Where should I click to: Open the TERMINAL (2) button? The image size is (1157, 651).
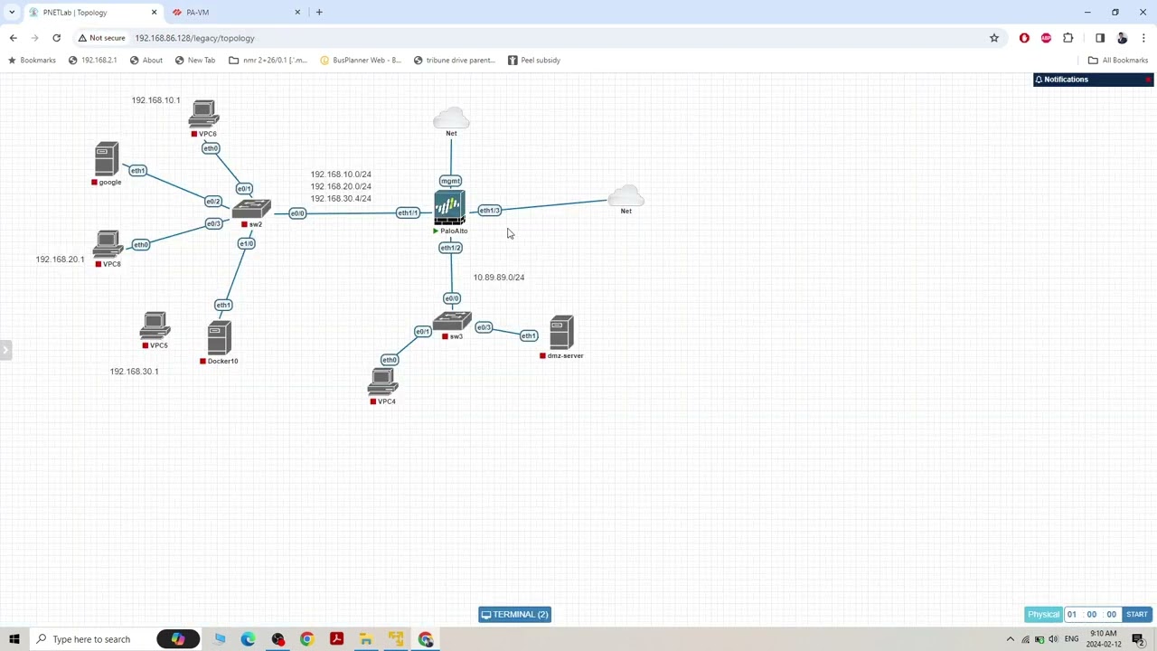coord(514,615)
